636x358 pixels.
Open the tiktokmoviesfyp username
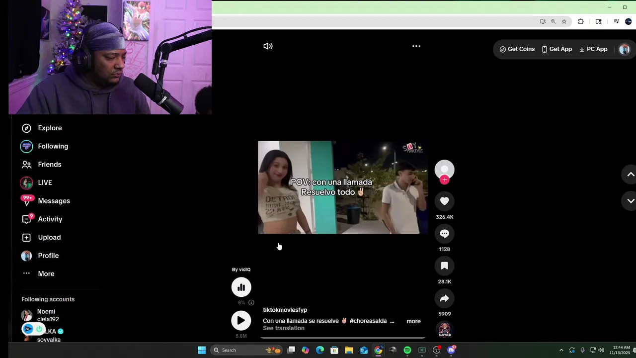pos(285,310)
